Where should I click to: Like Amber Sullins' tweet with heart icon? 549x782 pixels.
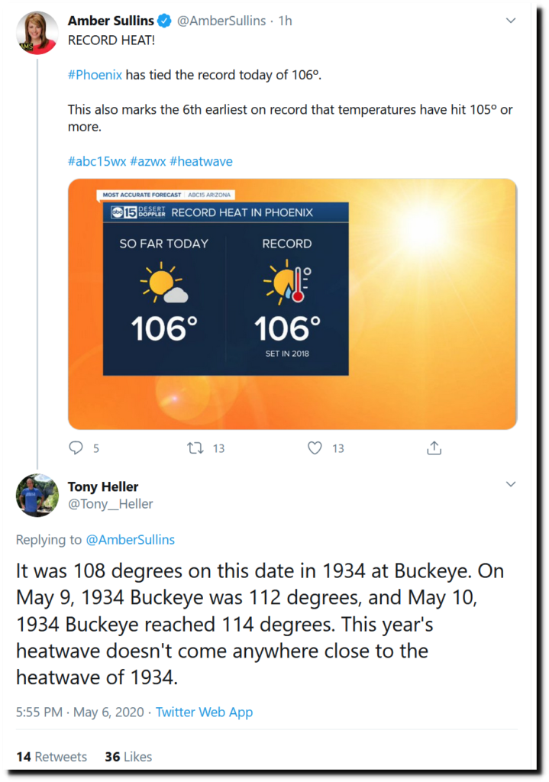pos(315,448)
